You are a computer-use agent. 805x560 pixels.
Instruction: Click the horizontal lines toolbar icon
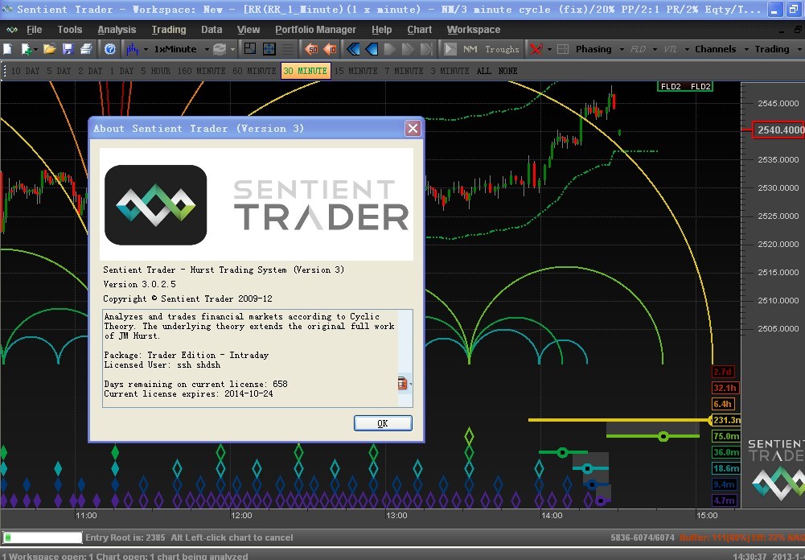pyautogui.click(x=288, y=49)
